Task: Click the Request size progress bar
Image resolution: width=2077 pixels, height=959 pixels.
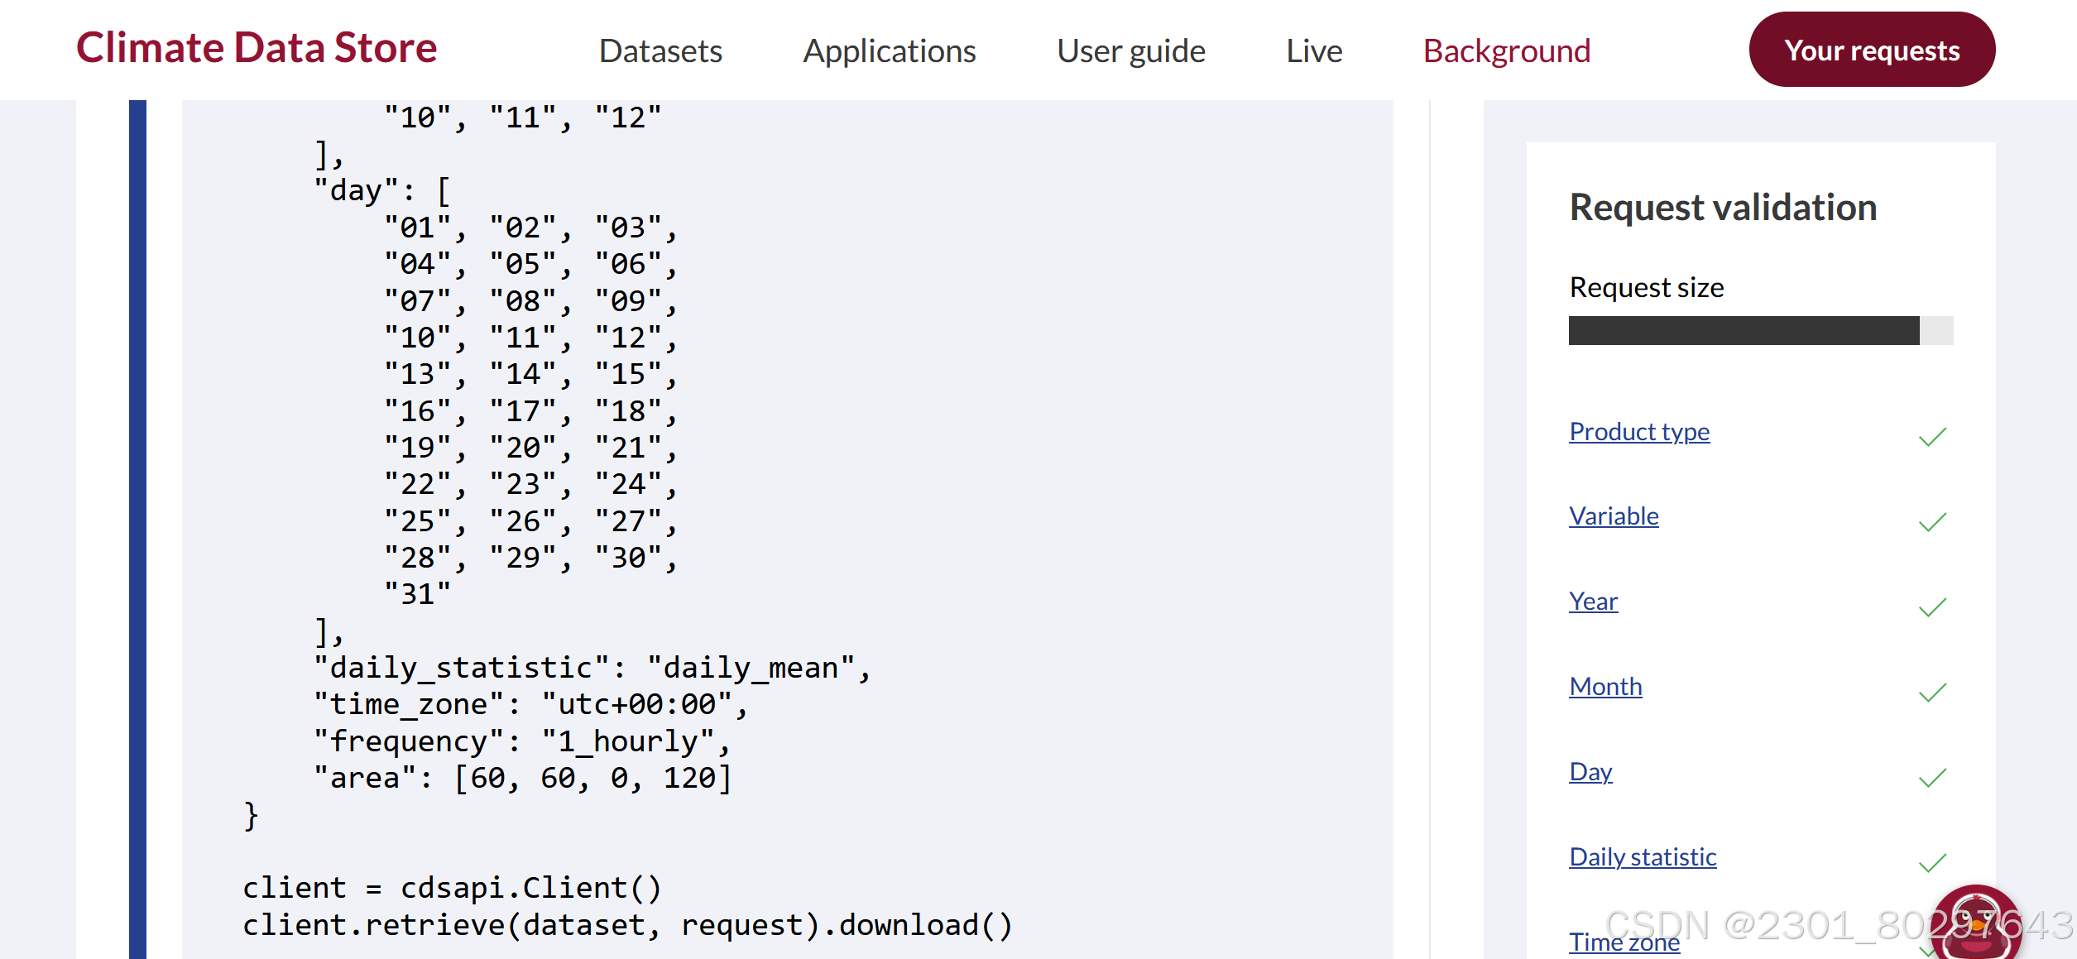Action: click(1760, 330)
